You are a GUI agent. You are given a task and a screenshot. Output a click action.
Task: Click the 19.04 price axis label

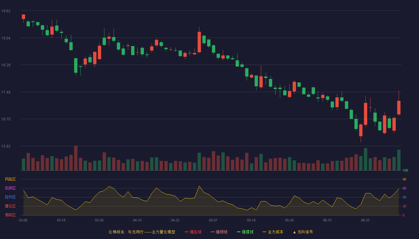click(x=6, y=38)
